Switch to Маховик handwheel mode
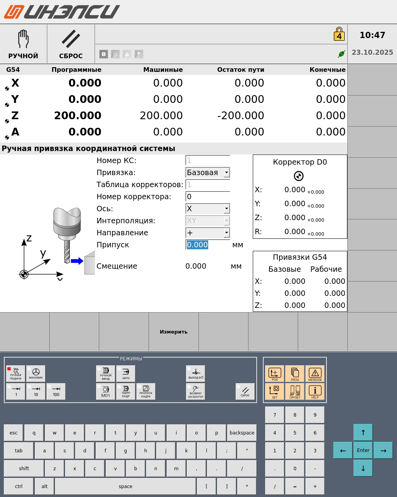 (x=36, y=374)
